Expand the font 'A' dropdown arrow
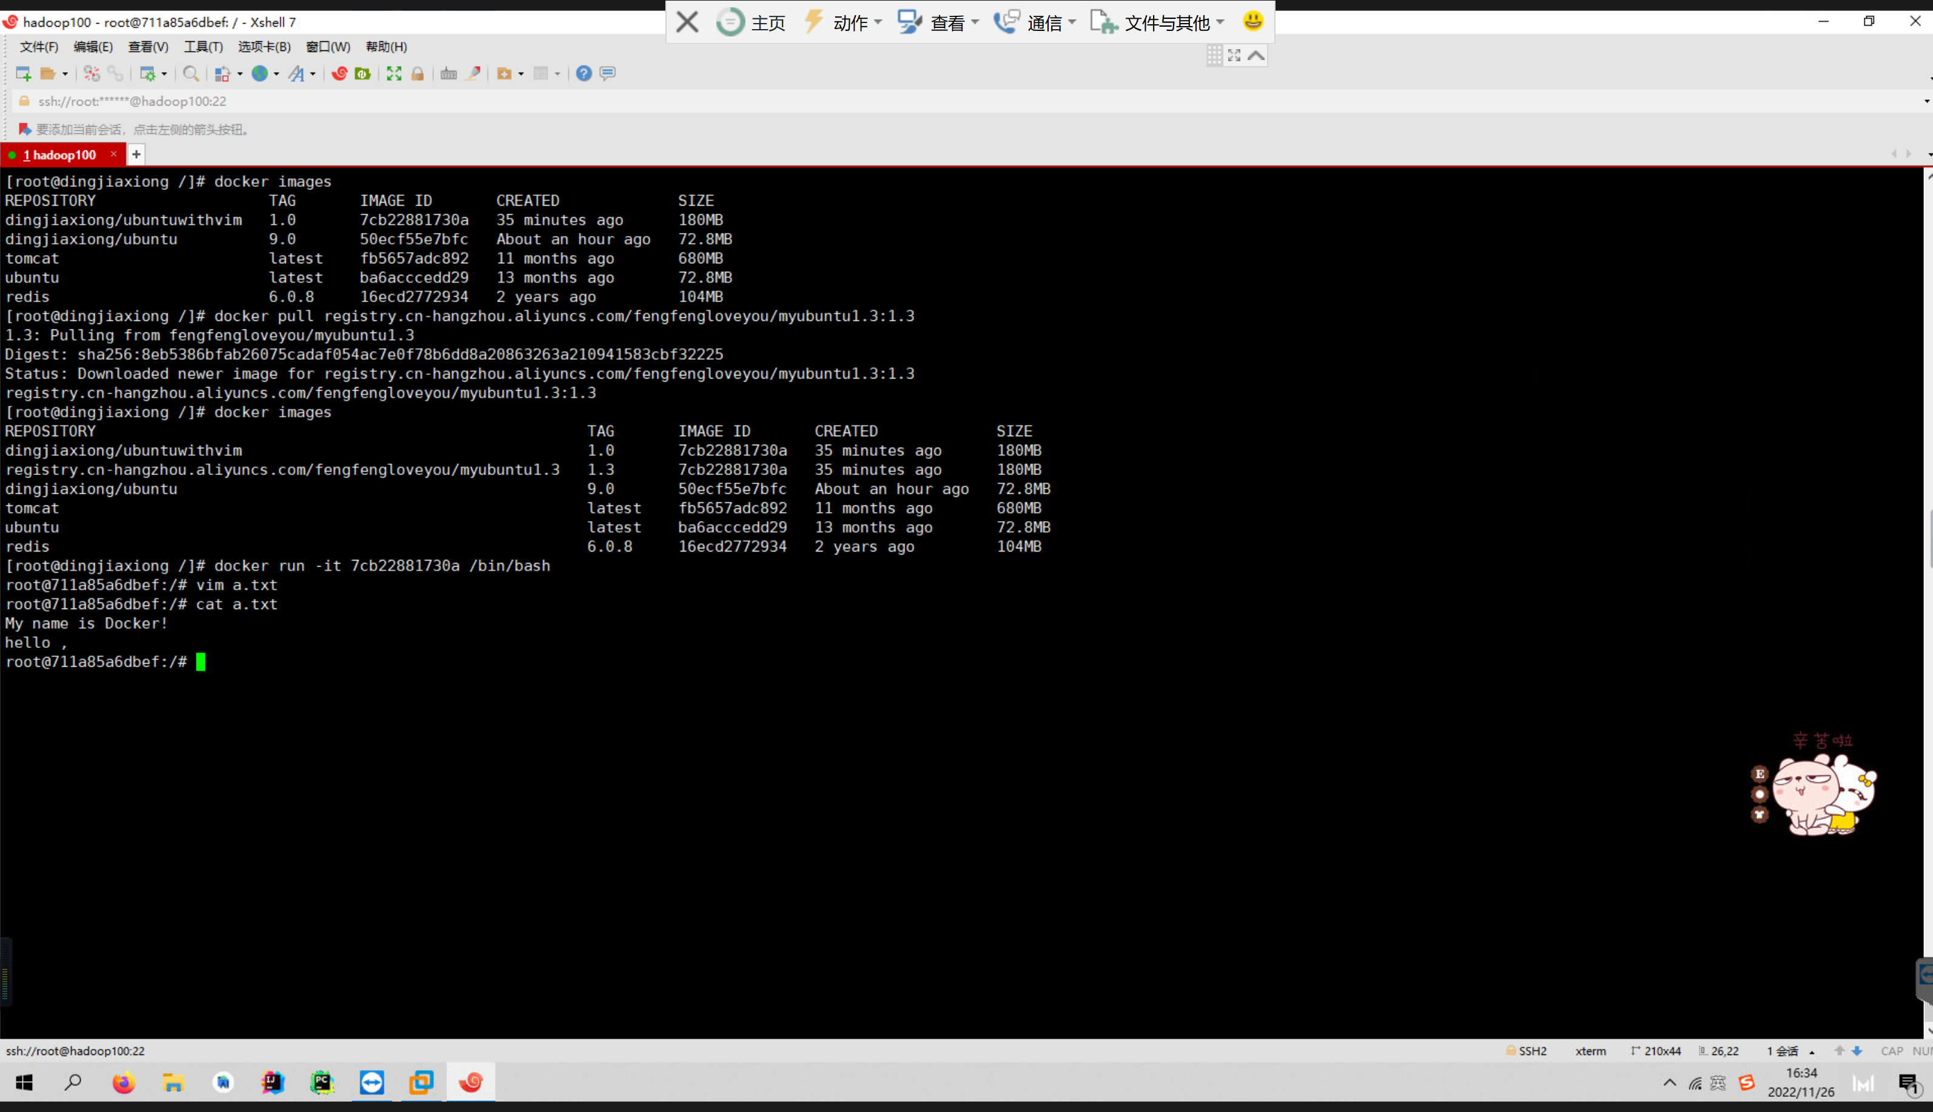1933x1112 pixels. (312, 74)
